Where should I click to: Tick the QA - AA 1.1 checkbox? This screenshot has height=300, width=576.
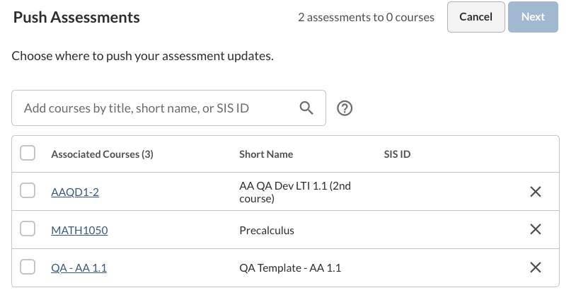(28, 267)
